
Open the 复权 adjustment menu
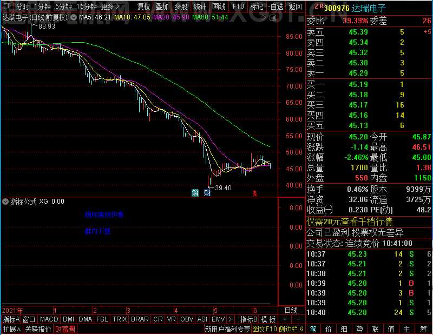pos(143,6)
